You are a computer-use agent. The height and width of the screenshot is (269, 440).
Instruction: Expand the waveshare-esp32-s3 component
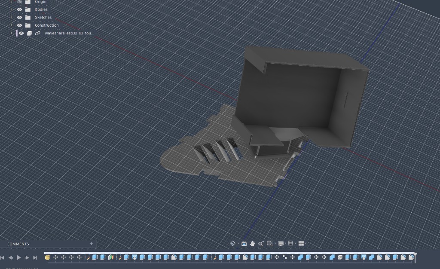[x=11, y=33]
